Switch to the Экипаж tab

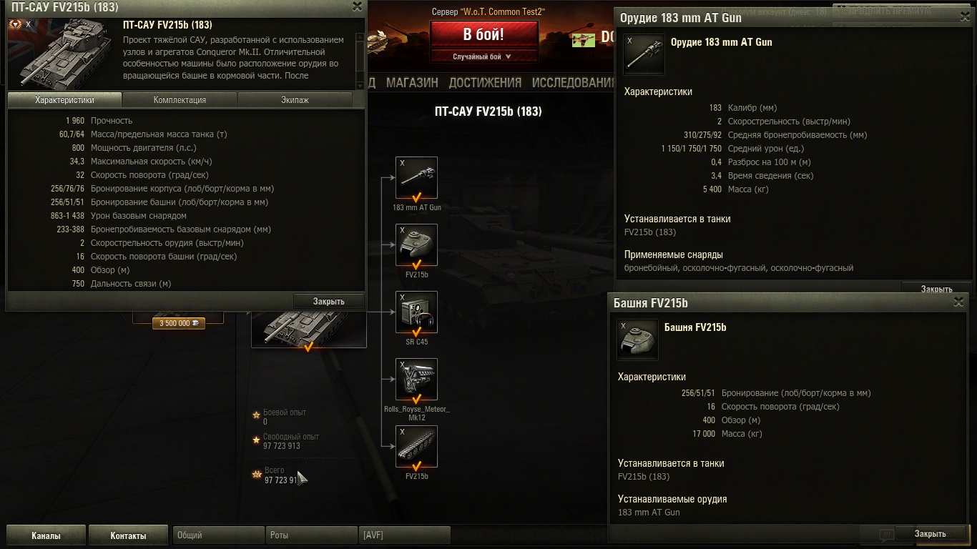point(295,100)
